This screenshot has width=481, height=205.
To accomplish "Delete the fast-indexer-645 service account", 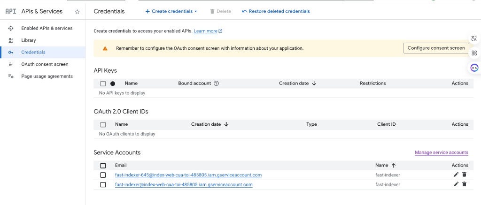I will [x=464, y=175].
